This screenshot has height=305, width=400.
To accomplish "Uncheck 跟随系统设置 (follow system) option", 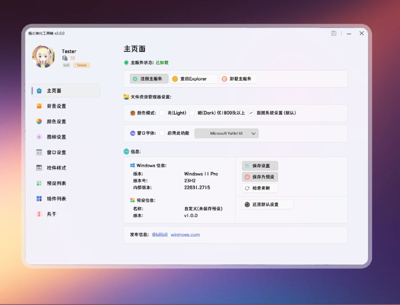I will point(251,113).
